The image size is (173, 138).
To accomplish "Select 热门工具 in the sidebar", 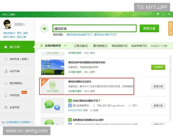I will [x=17, y=47].
